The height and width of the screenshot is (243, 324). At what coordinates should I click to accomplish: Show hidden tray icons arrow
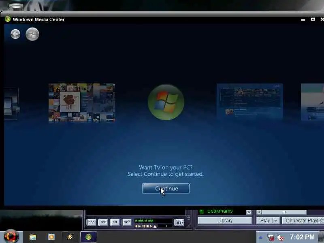(261, 238)
